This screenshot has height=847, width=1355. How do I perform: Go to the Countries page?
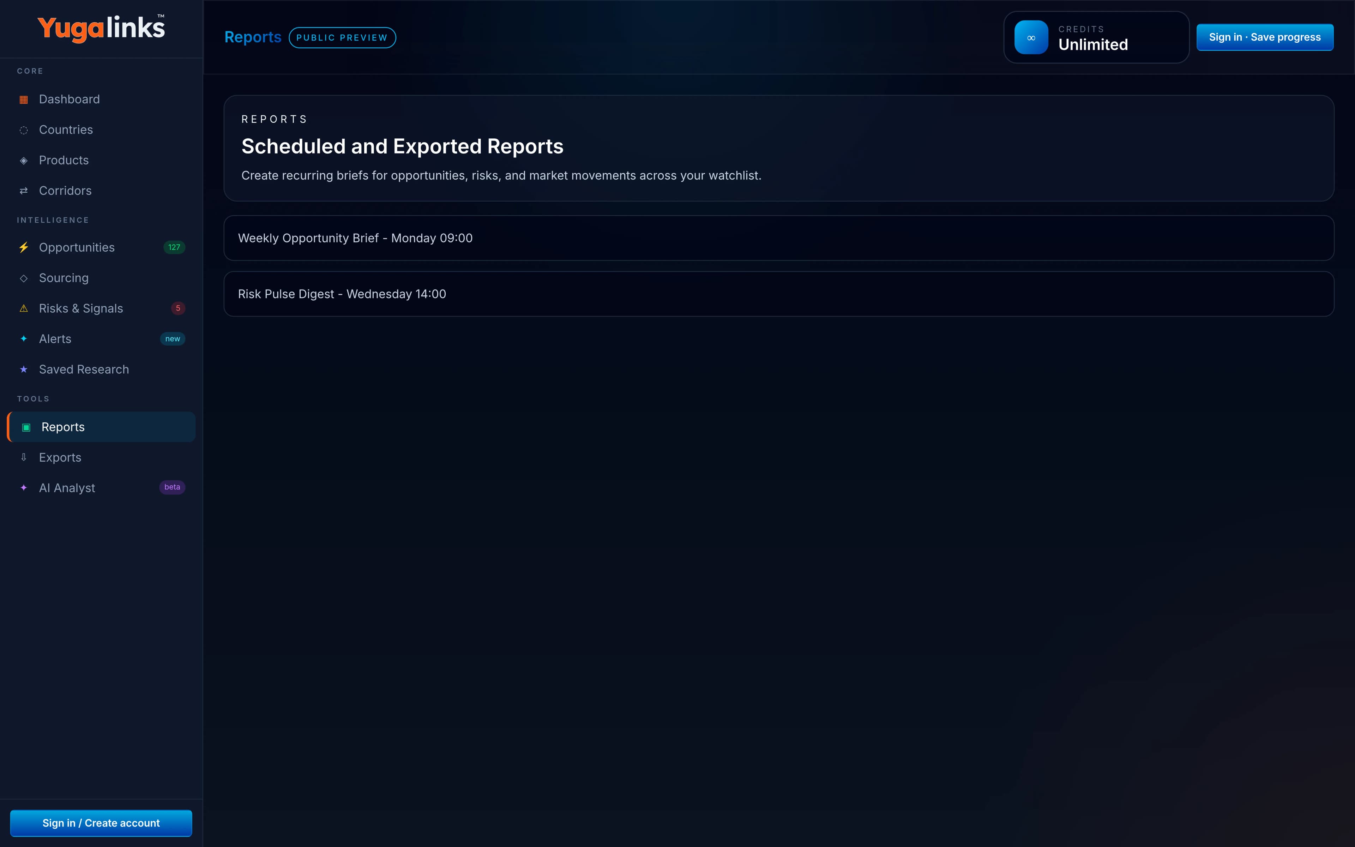click(101, 130)
